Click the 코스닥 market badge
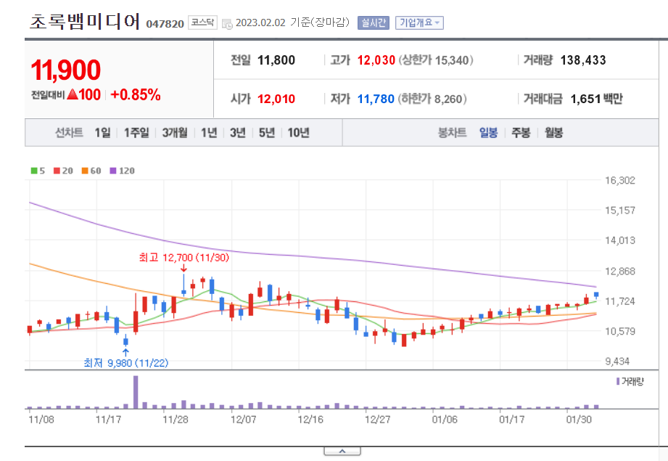Screen dimensions: 668x461 (202, 23)
